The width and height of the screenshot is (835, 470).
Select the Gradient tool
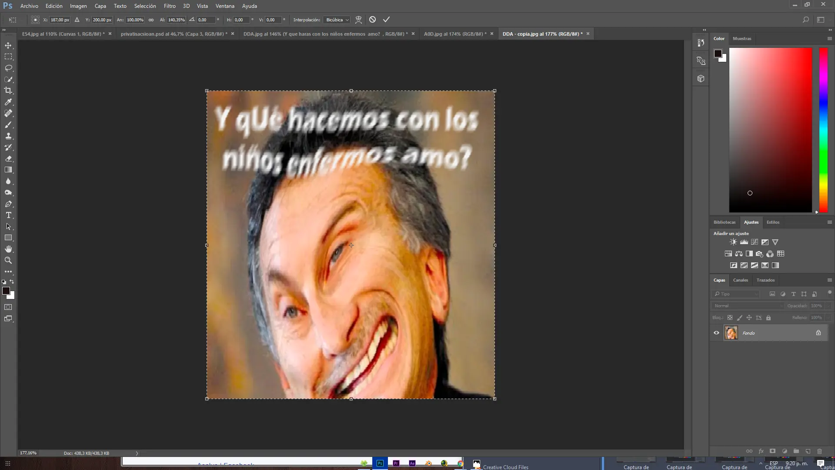pyautogui.click(x=8, y=170)
